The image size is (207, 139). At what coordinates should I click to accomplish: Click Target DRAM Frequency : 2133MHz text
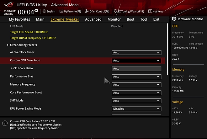[x=33, y=38]
